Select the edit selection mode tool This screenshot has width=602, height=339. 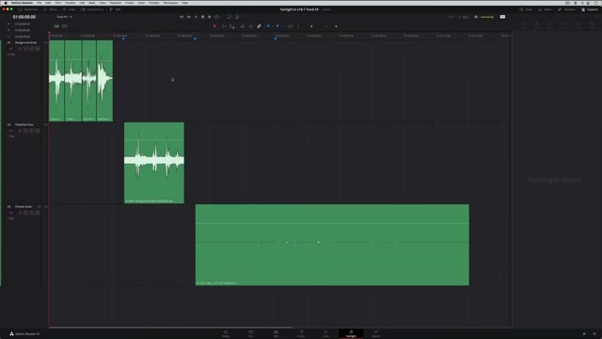tap(232, 26)
